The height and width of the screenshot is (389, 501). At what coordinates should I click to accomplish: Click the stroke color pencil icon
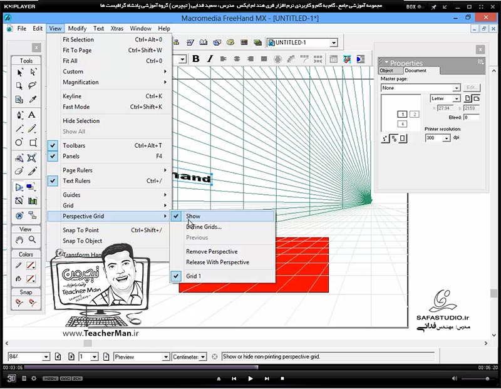pyautogui.click(x=19, y=266)
